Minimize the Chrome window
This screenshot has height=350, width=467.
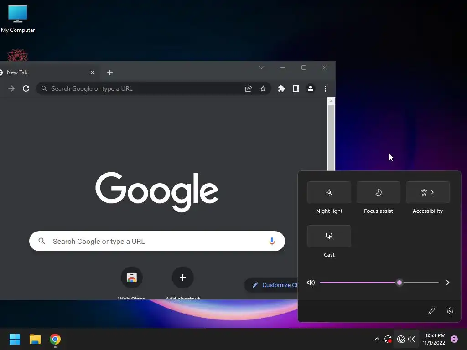click(283, 67)
